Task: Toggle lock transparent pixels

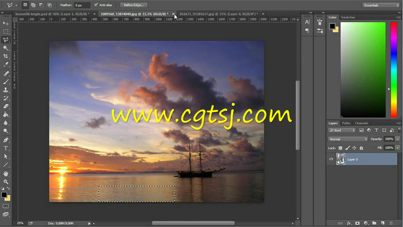Action: 341,148
